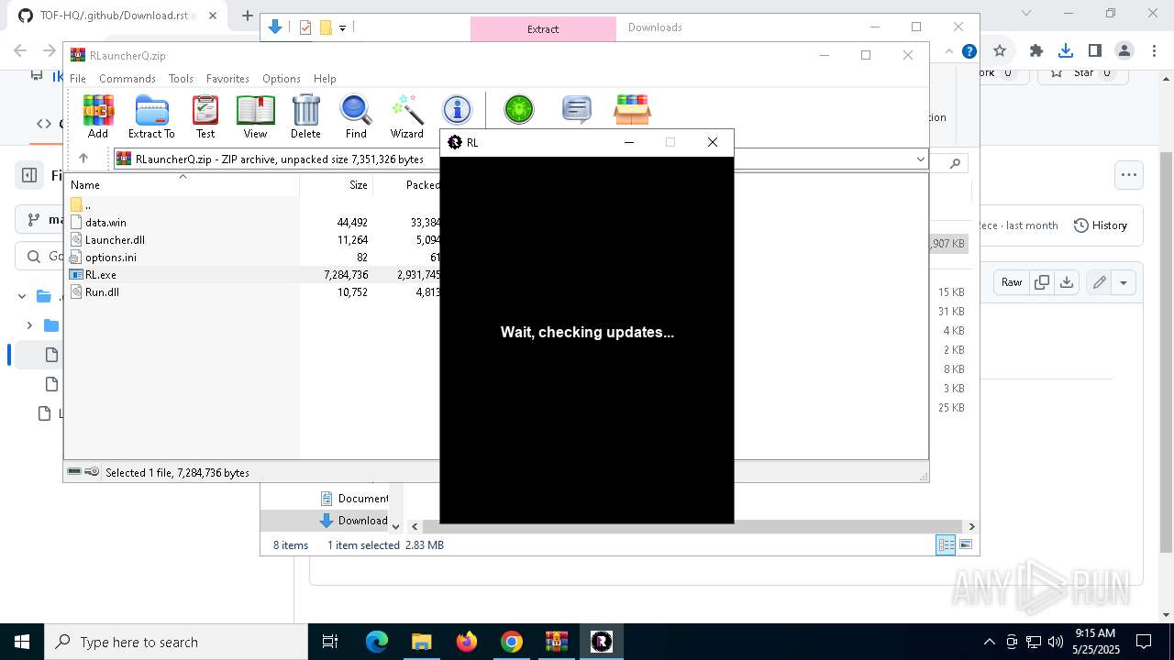The height and width of the screenshot is (660, 1174).
Task: Click the Test archive icon
Action: coord(205,116)
